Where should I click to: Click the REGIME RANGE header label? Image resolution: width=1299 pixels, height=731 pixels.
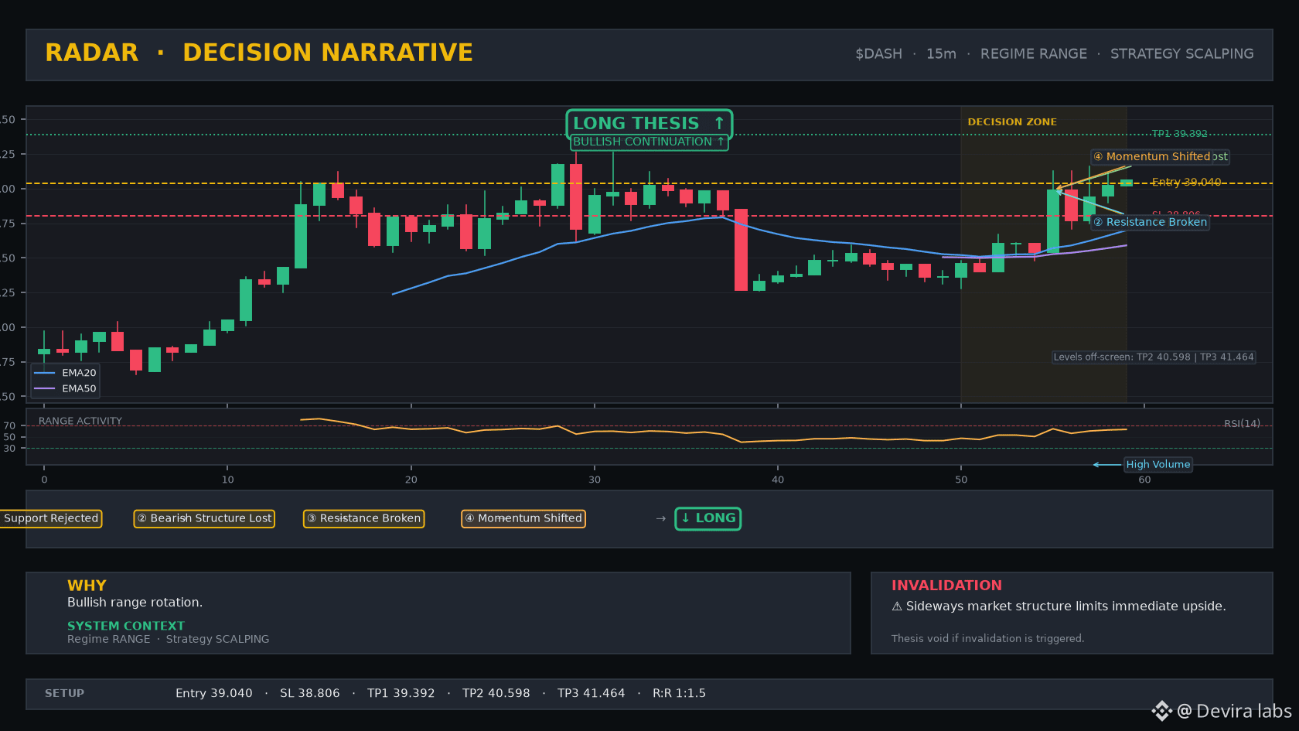coord(1033,53)
